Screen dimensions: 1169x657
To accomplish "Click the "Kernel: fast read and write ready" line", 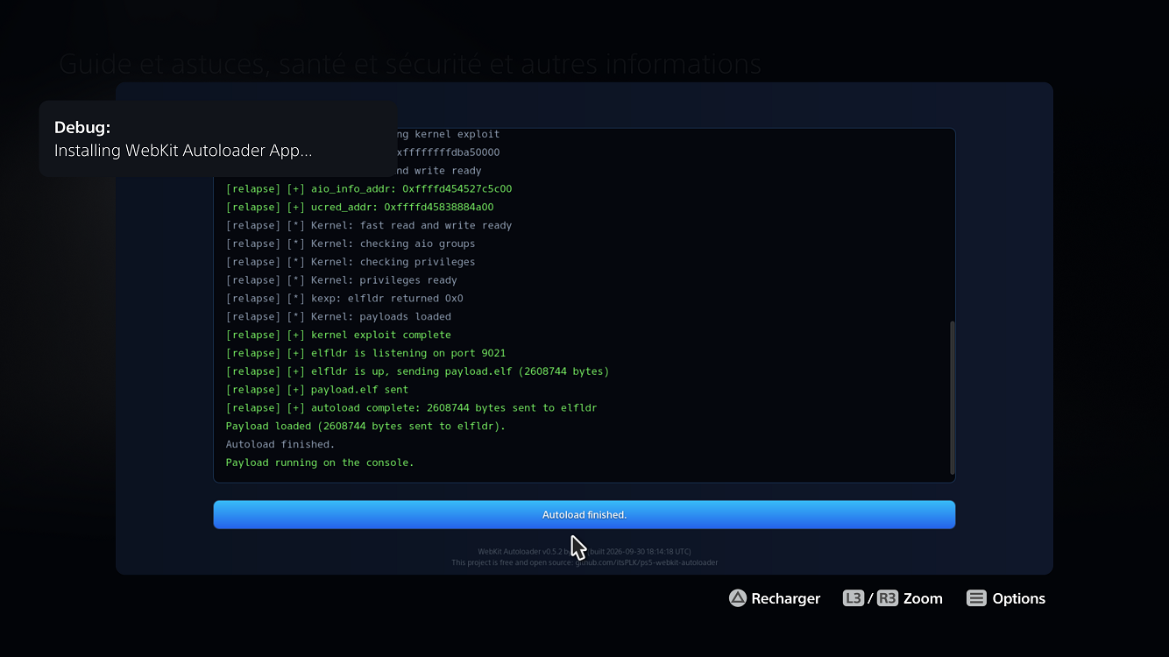I will (369, 226).
